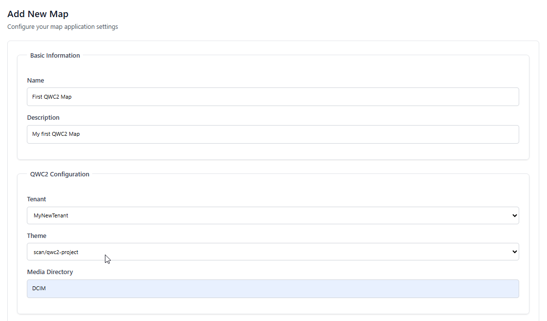Click the Name field label
This screenshot has height=321, width=547.
point(36,81)
